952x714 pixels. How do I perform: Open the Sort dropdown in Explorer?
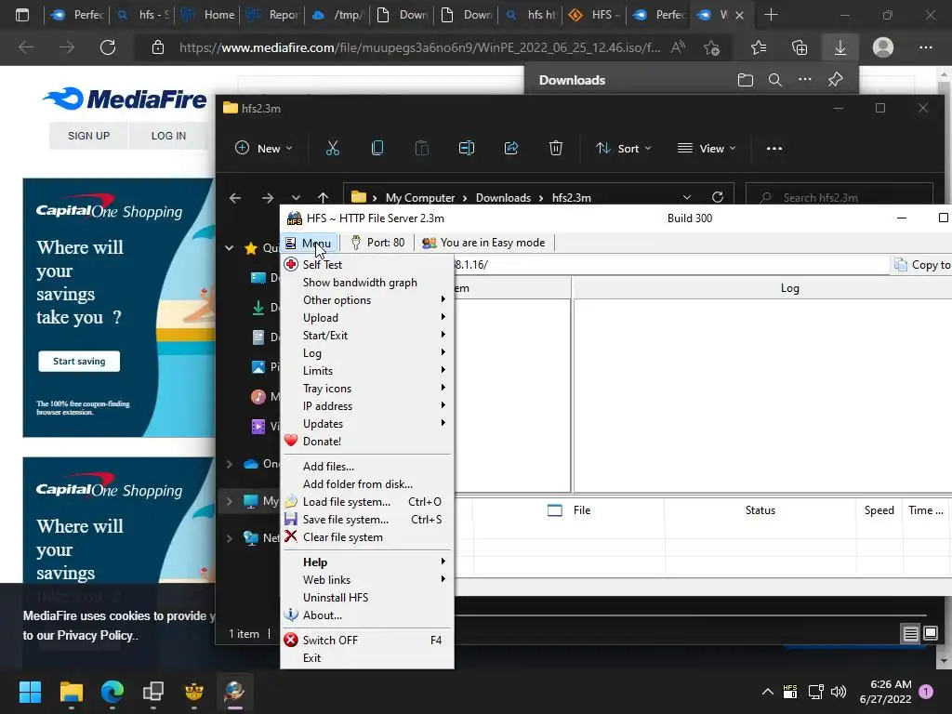click(623, 148)
